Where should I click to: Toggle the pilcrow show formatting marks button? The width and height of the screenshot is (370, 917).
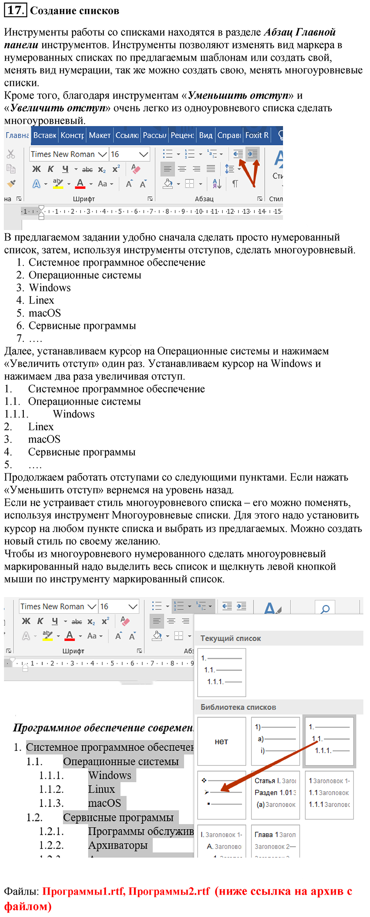pyautogui.click(x=235, y=184)
